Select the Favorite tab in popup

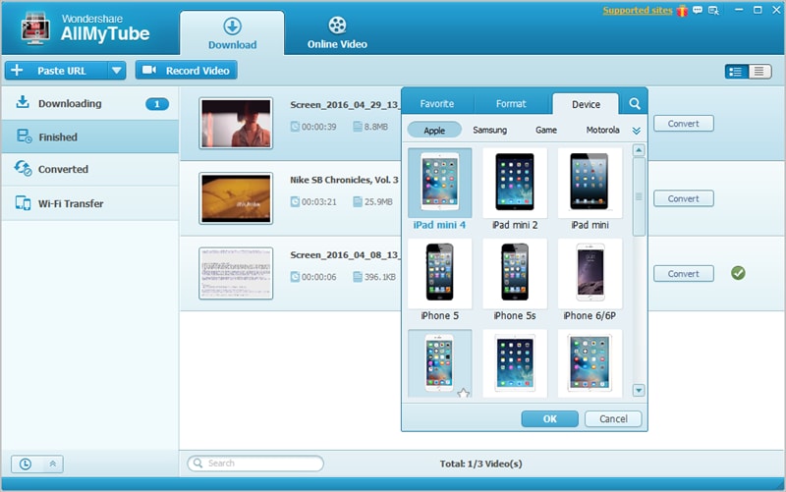pyautogui.click(x=437, y=104)
